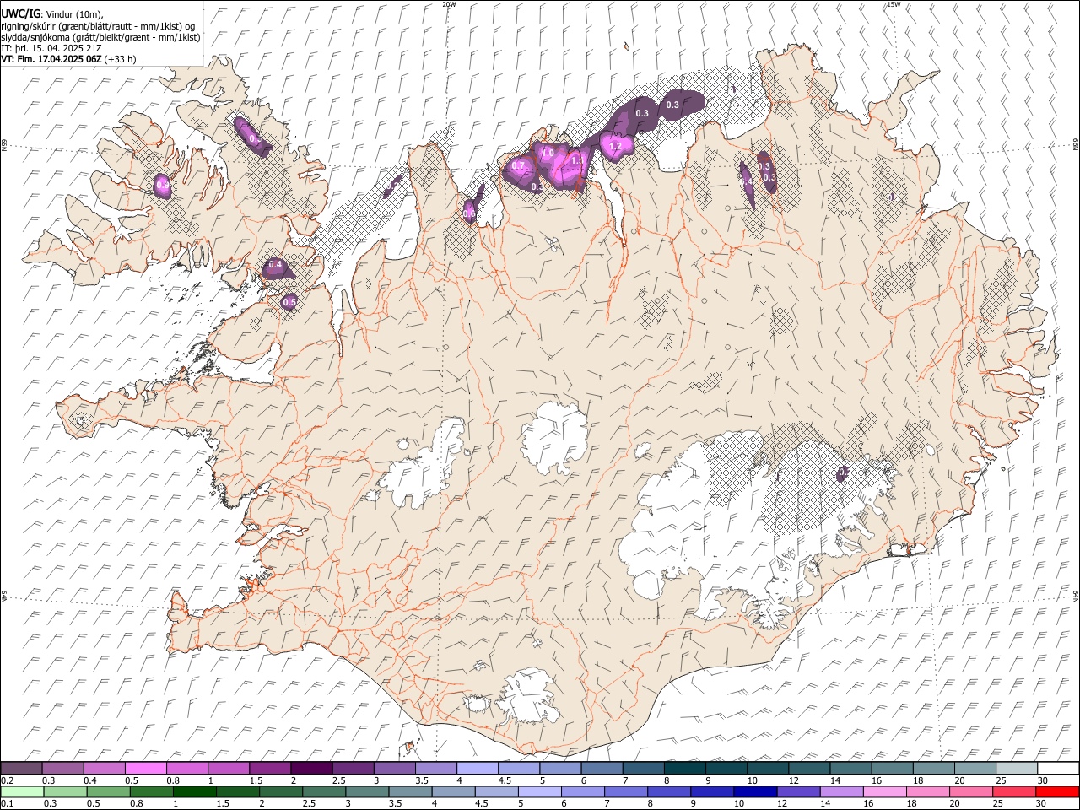Click the '0.7' value in the pink snow patch

coord(518,165)
